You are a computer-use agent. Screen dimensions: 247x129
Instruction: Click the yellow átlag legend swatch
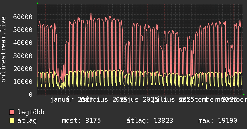(x=12, y=121)
